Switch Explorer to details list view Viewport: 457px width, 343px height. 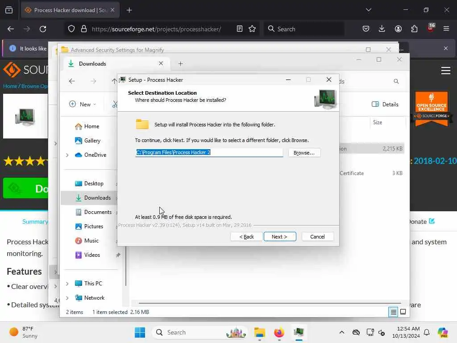(x=393, y=312)
